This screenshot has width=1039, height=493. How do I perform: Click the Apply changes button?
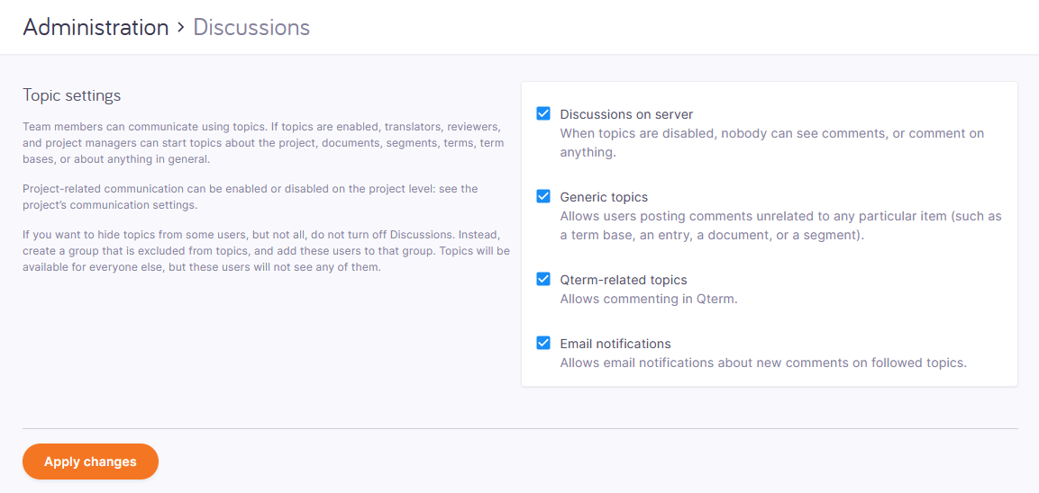pyautogui.click(x=90, y=462)
